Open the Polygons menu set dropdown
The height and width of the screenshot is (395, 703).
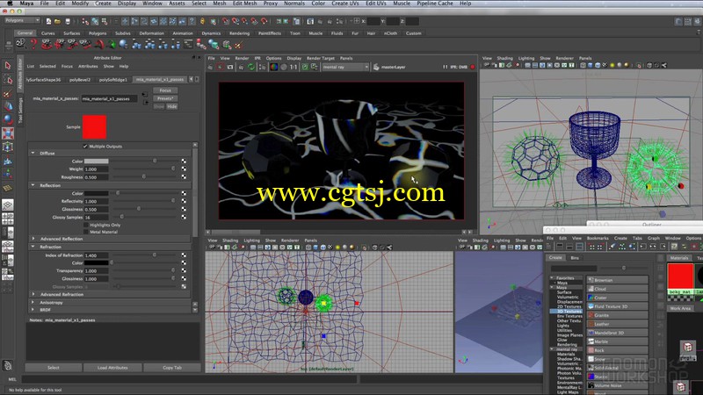(22, 20)
